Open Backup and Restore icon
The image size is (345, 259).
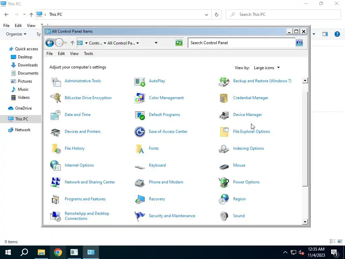click(x=224, y=82)
